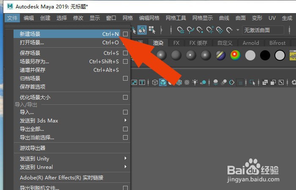This screenshot has height=190, width=296.
Task: Toggle X-ray display icon
Action: point(265,82)
